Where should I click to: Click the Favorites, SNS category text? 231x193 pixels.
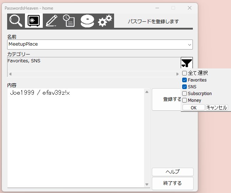pos(24,61)
